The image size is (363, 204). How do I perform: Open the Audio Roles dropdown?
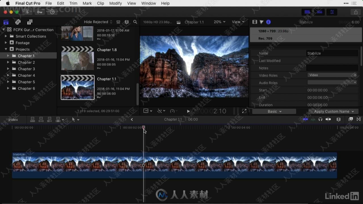point(332,82)
